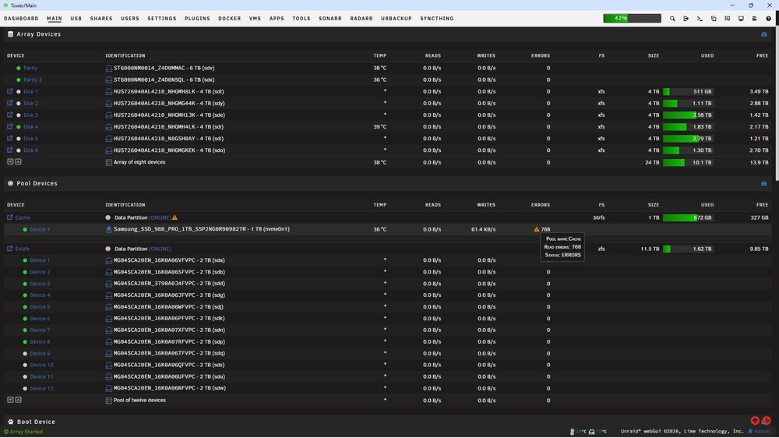Image resolution: width=779 pixels, height=438 pixels.
Task: Click Extzfs Device 3 green status indicator
Action: click(x=25, y=284)
